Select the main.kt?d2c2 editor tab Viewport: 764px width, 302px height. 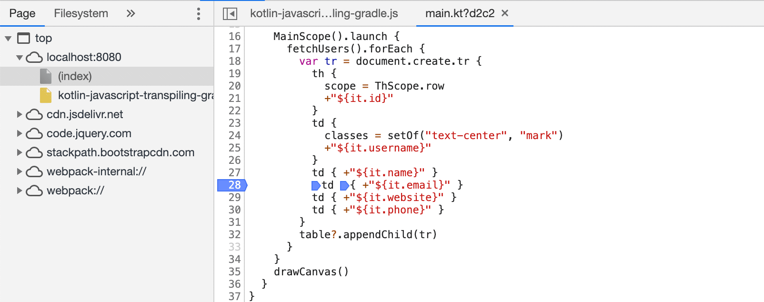coord(460,13)
